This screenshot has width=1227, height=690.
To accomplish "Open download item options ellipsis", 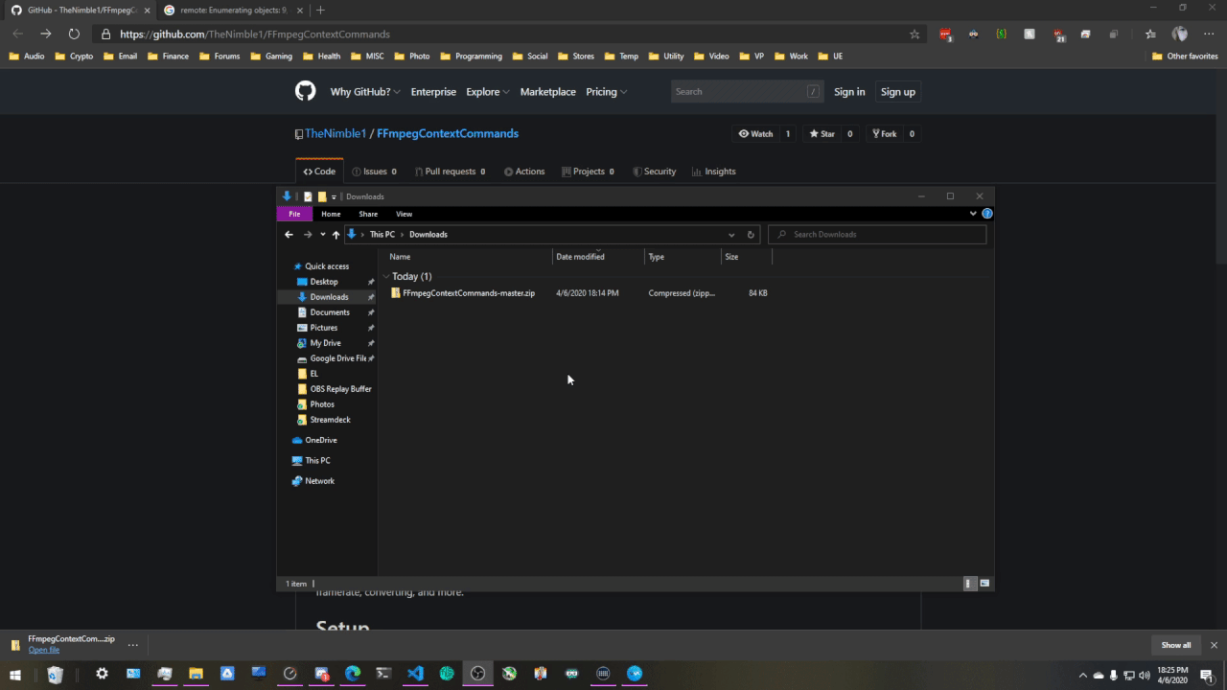I will pyautogui.click(x=133, y=645).
